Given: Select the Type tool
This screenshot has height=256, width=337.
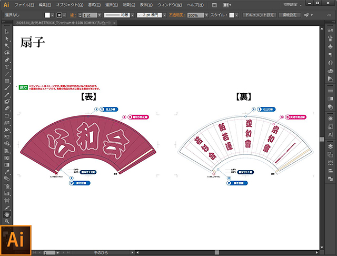Looking at the screenshot, I should (x=7, y=67).
